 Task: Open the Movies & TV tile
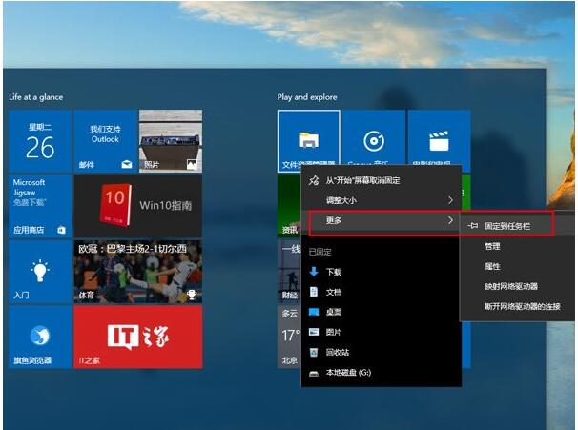(439, 139)
